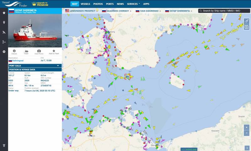Open the VESSELS menu
Viewport: 251px width, 151px height.
[85, 4]
